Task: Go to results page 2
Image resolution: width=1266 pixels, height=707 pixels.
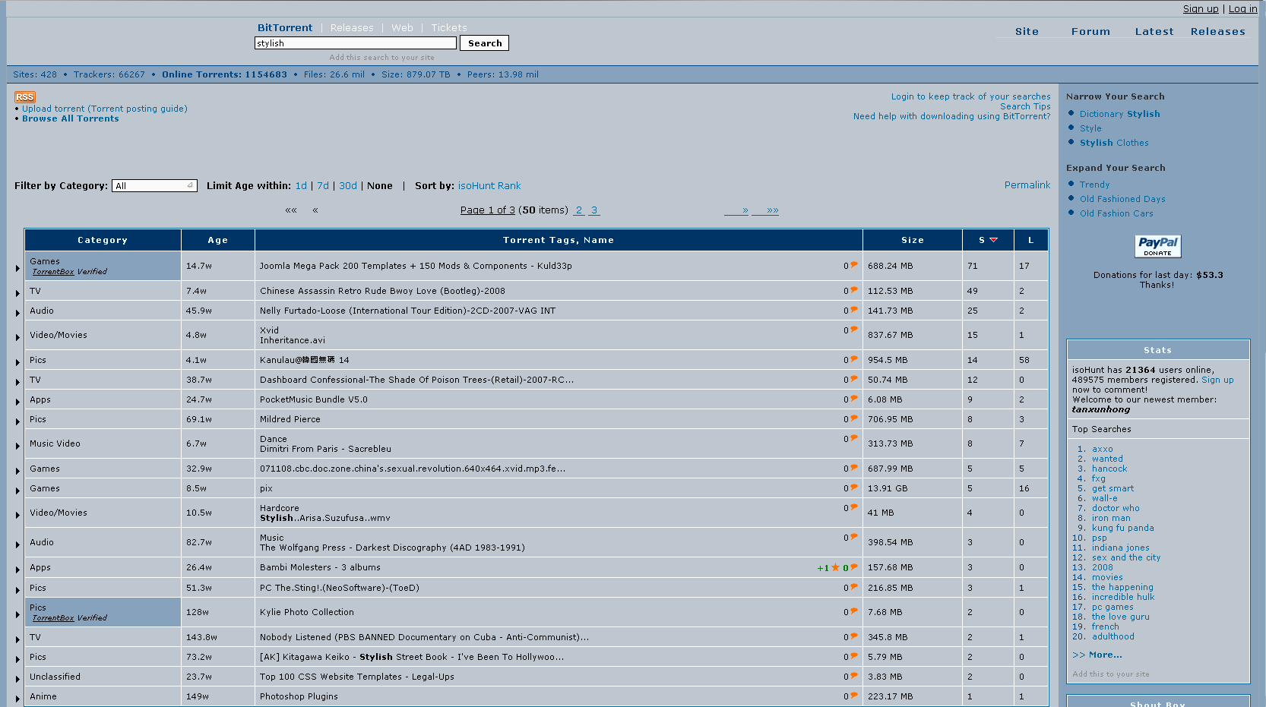Action: 579,210
